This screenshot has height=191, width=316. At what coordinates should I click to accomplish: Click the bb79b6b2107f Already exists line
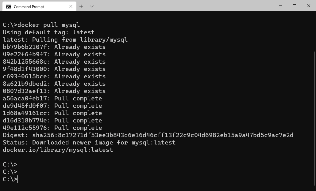point(54,47)
